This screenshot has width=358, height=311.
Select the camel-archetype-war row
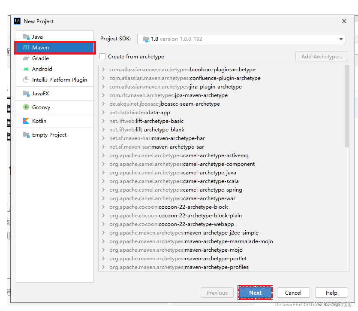click(x=222, y=198)
